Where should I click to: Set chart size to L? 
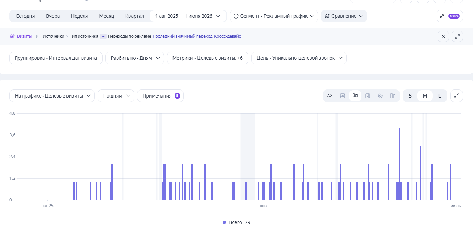[440, 96]
